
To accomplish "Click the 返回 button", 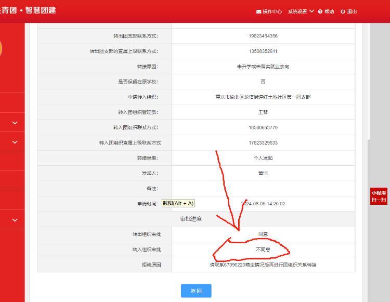I will pyautogui.click(x=196, y=291).
